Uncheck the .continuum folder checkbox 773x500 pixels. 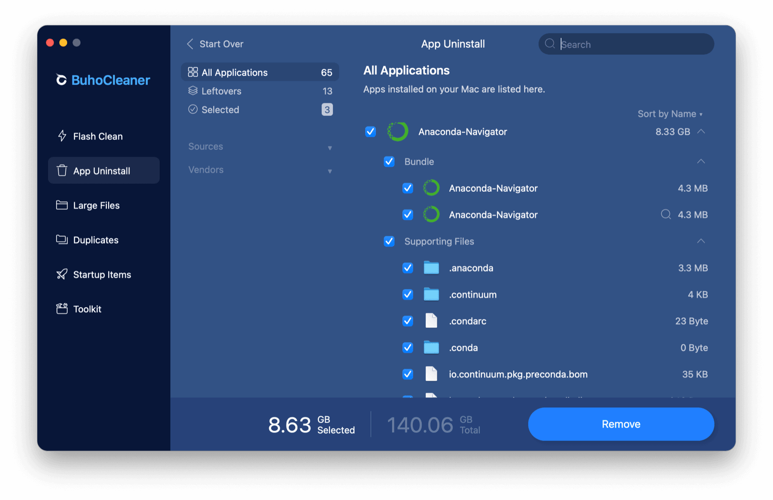(408, 294)
